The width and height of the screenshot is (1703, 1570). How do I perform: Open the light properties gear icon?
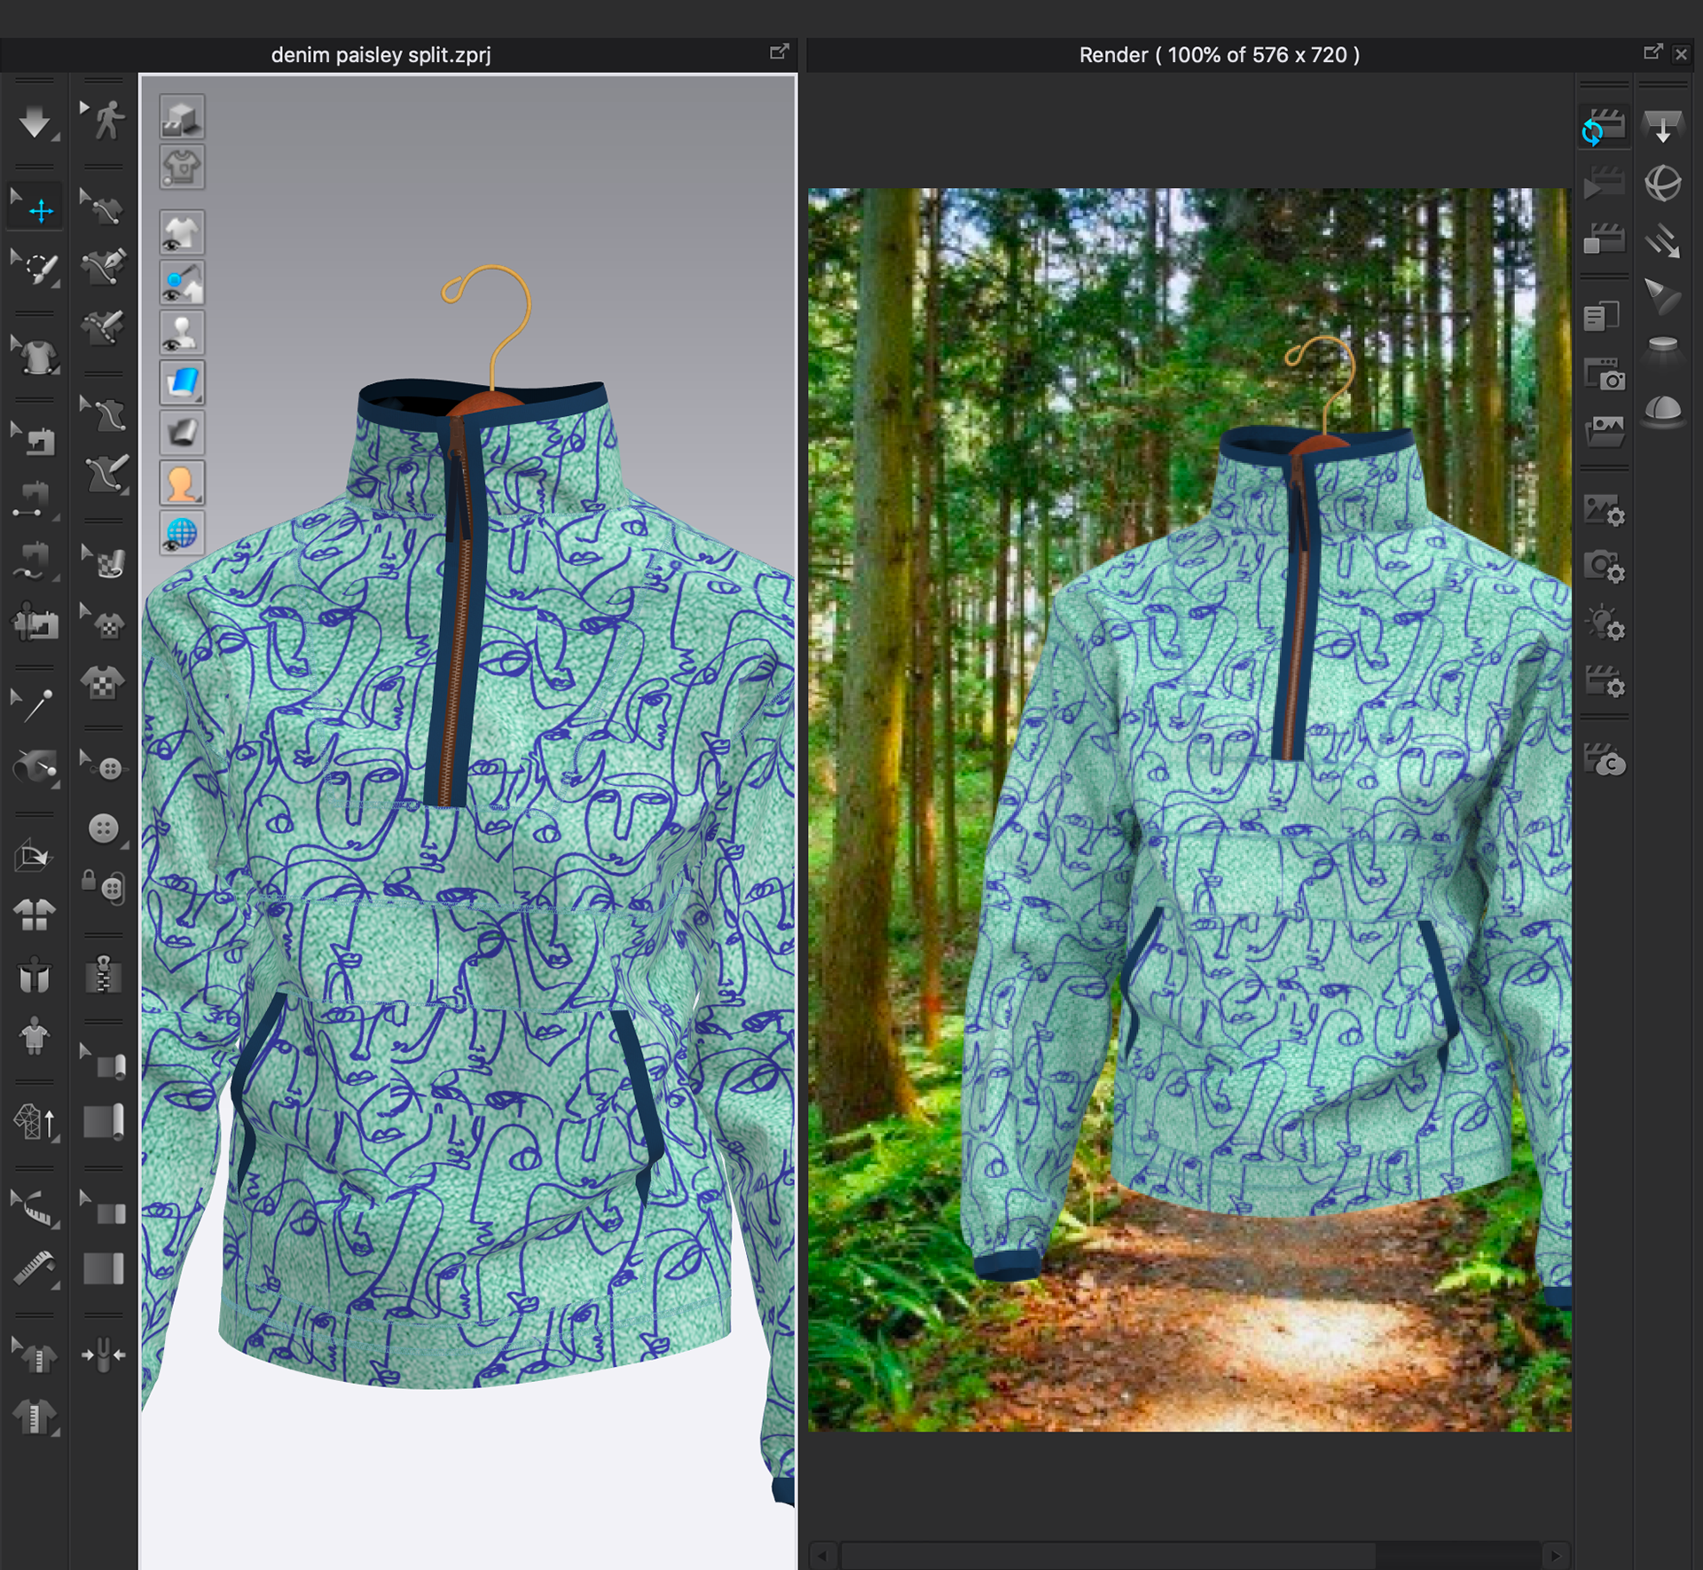click(x=1605, y=624)
